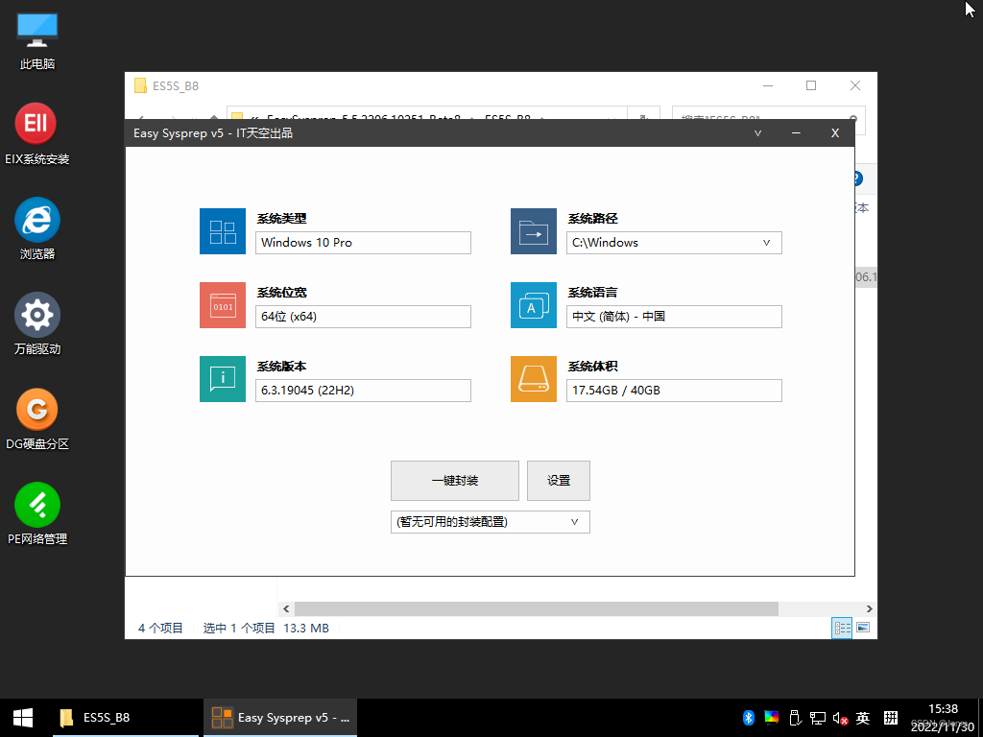Select the 万能驱动 gear desktop icon
The width and height of the screenshot is (983, 737).
pyautogui.click(x=37, y=324)
